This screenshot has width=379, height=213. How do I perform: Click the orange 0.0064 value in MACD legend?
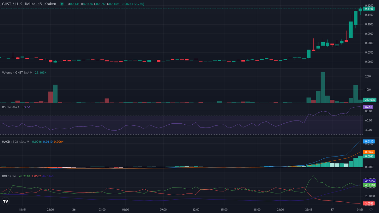click(58, 141)
